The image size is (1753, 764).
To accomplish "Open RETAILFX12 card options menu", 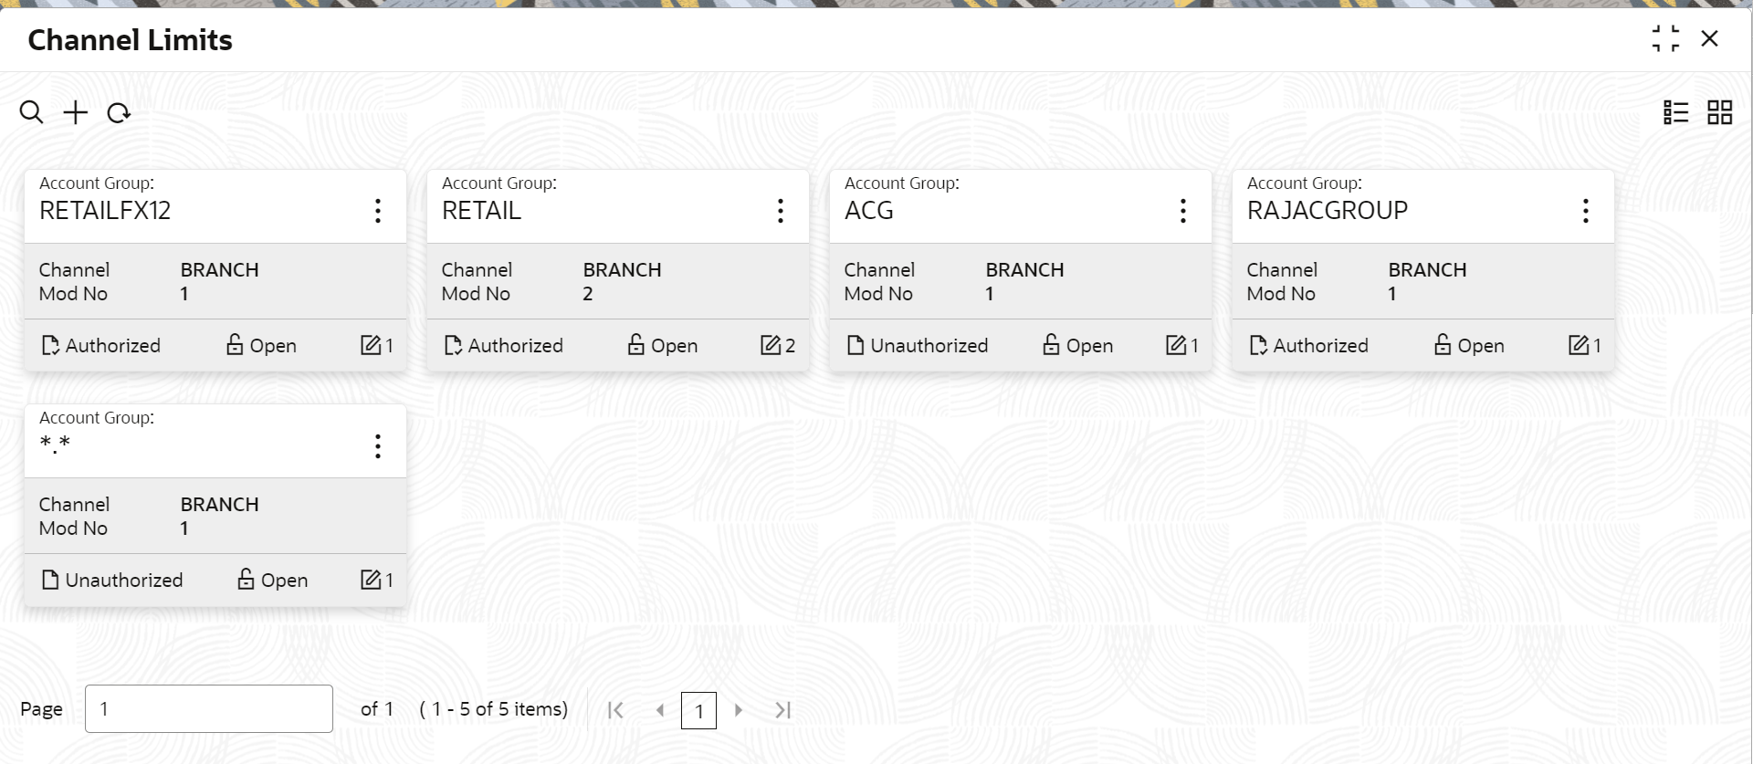I will (x=378, y=211).
